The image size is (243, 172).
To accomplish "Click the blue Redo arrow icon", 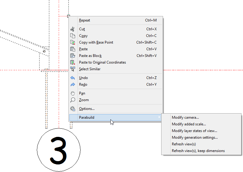I will click(x=72, y=84).
